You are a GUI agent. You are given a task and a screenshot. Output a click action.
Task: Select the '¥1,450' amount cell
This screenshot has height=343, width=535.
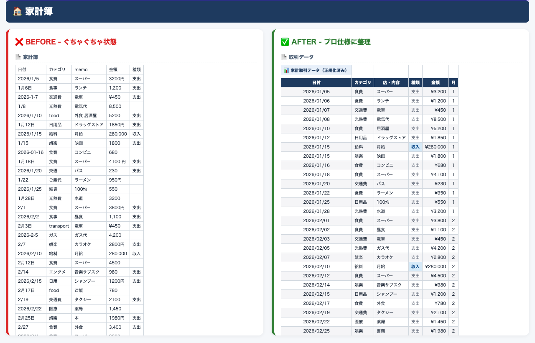(436, 322)
